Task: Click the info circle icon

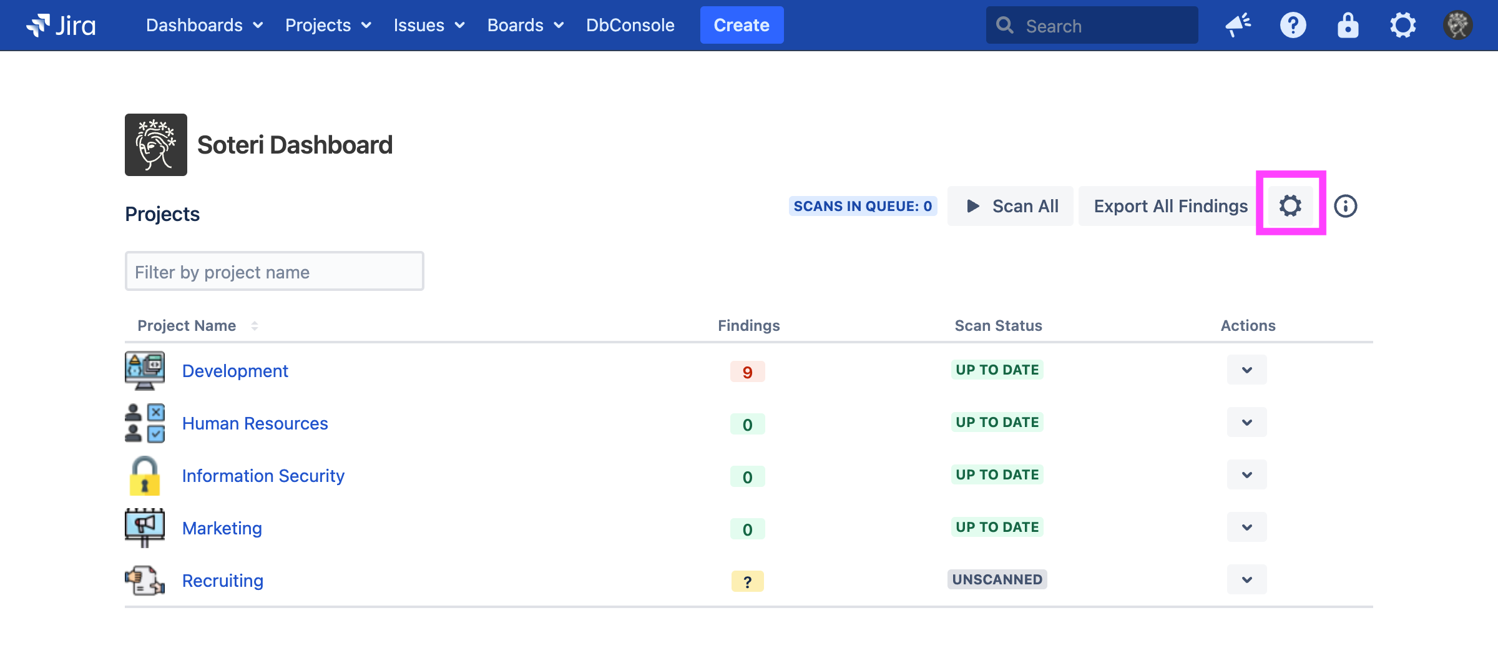Action: tap(1345, 206)
